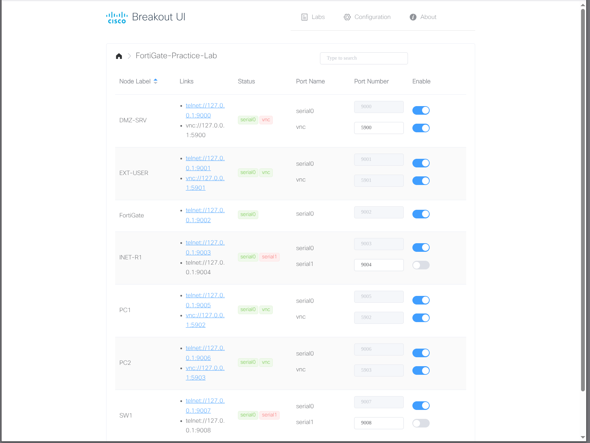Toggle FortiGate serial0 enable switch

(421, 214)
